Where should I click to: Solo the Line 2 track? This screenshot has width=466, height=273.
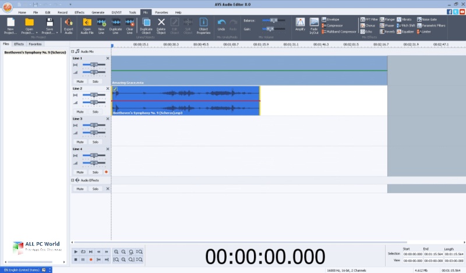tap(95, 112)
